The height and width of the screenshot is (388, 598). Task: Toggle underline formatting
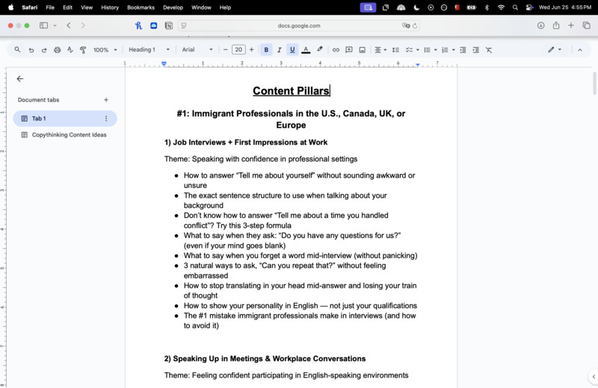[292, 50]
